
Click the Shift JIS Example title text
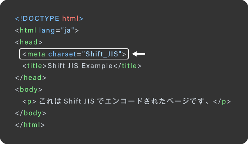pyautogui.click(x=80, y=66)
